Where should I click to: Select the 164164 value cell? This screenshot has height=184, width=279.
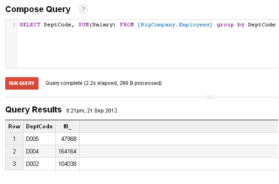[x=68, y=151]
